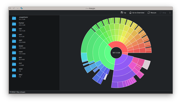Viewport: 181px width, 104px height.
Task: Click the usr/ folder icon
Action: [x=14, y=36]
